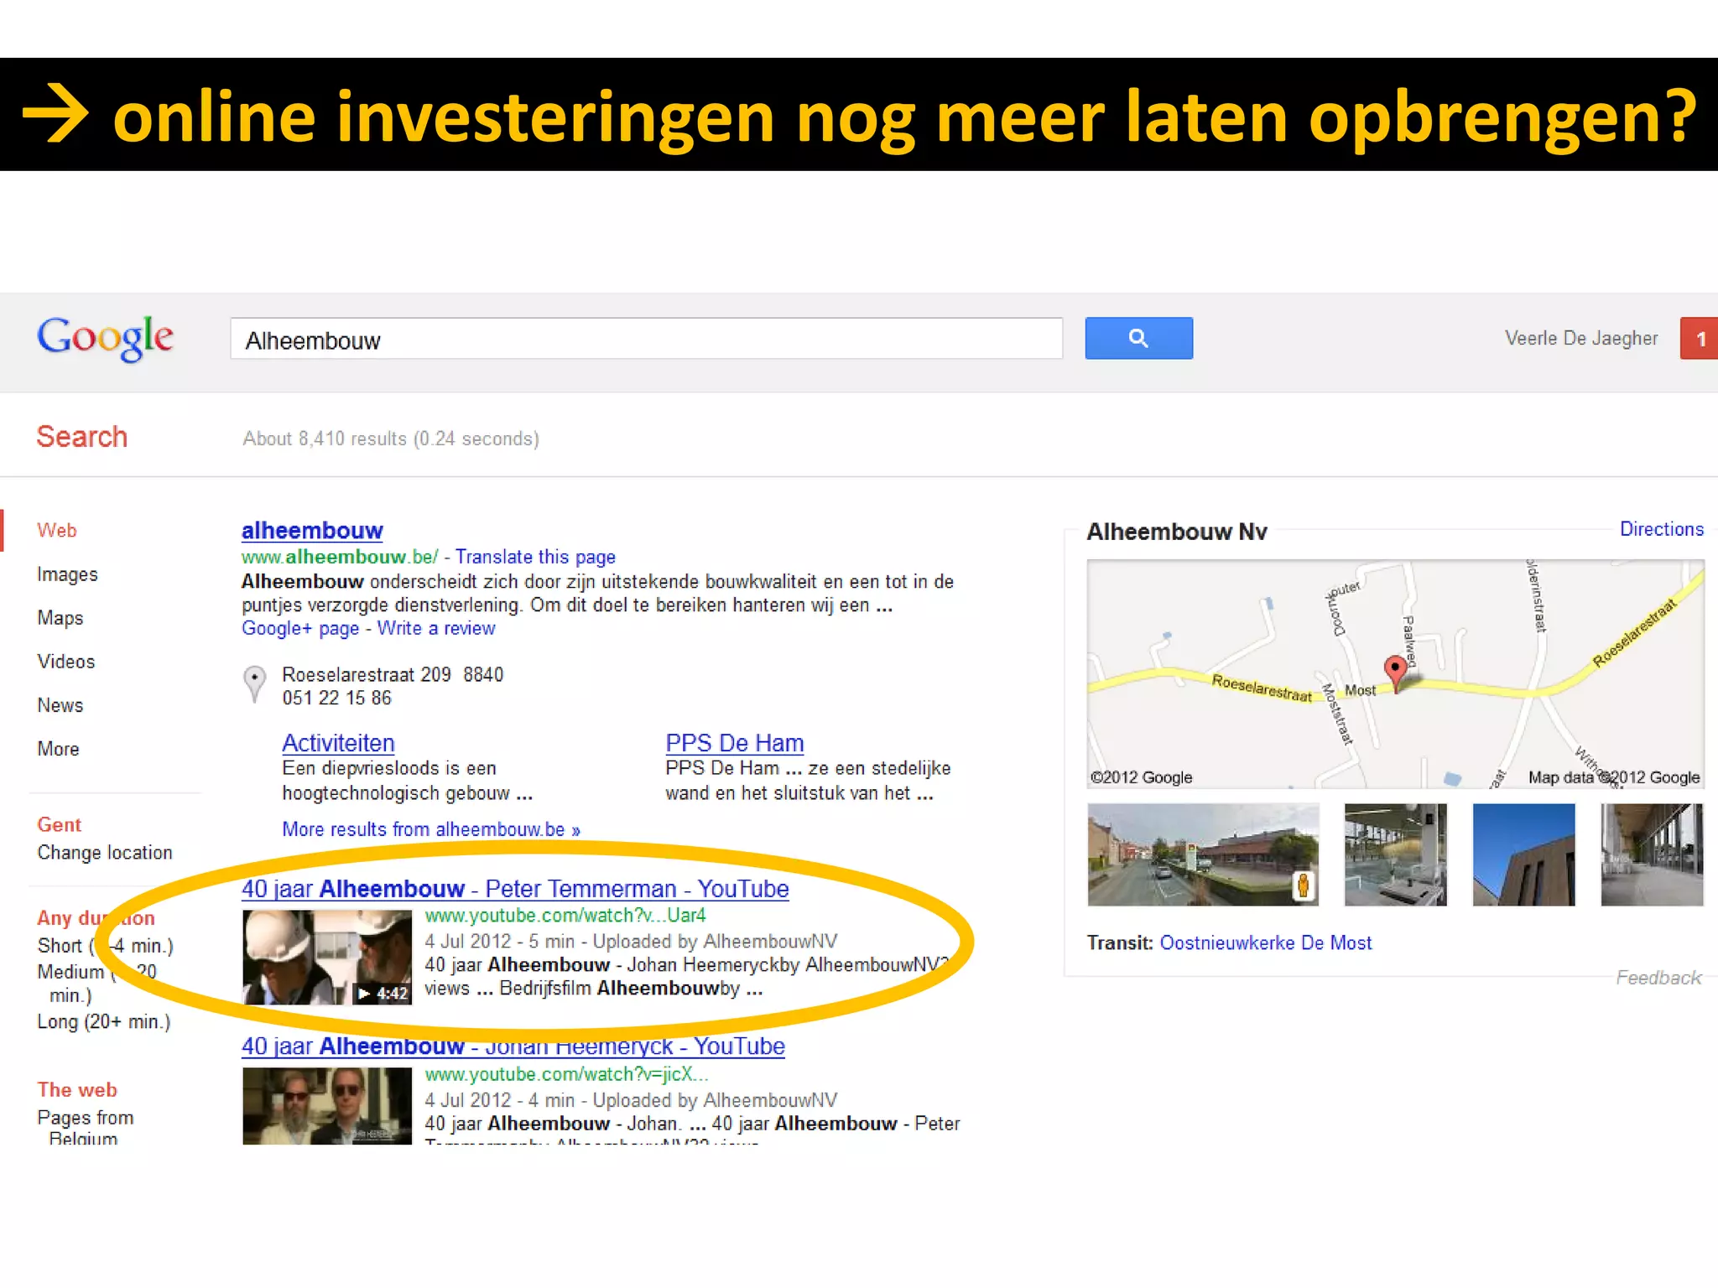The image size is (1718, 1288).
Task: Select The web filter heading
Action: (77, 1090)
